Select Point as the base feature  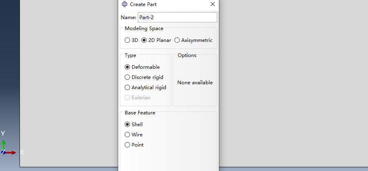click(x=134, y=145)
